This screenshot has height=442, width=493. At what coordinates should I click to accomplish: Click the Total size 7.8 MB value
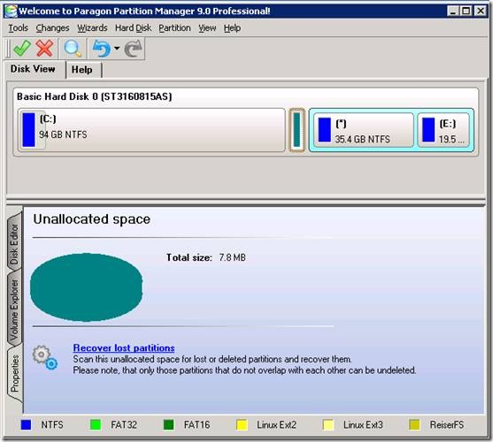pos(233,257)
